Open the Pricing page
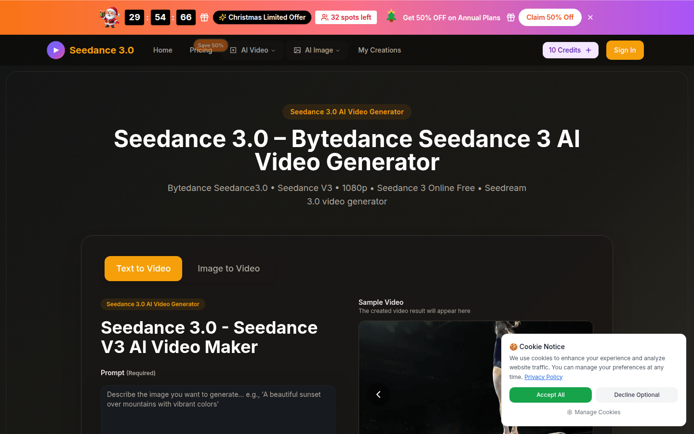Image resolution: width=694 pixels, height=434 pixels. click(x=201, y=50)
